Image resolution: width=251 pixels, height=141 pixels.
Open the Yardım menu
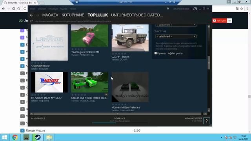73,9
